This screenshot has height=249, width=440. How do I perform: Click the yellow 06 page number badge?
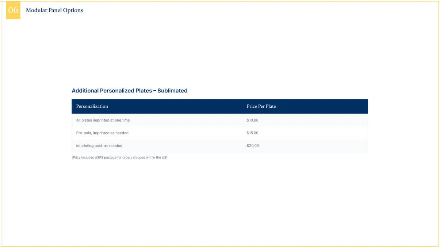point(13,10)
